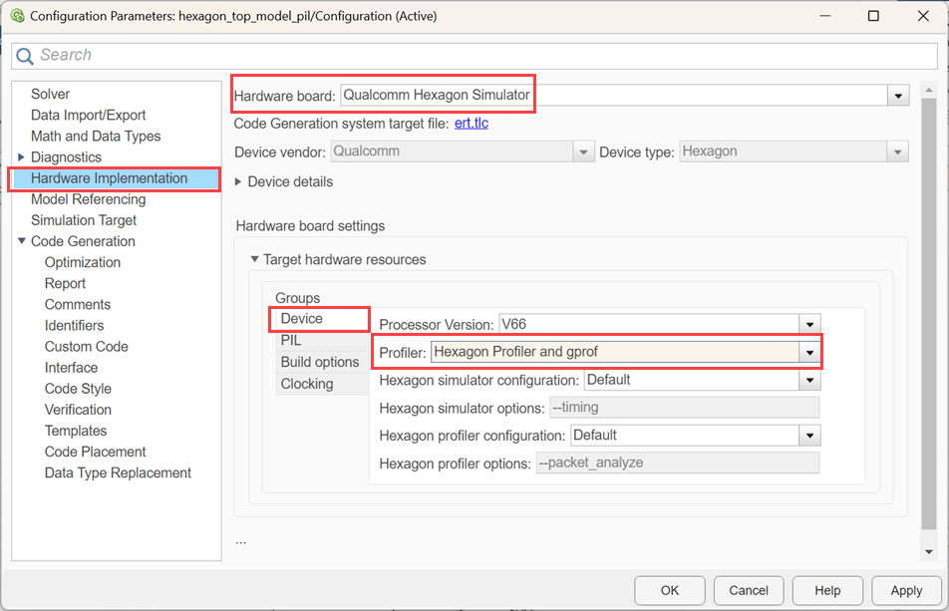Open Hexagon profiler configuration dropdown
This screenshot has height=611, width=949.
[810, 436]
